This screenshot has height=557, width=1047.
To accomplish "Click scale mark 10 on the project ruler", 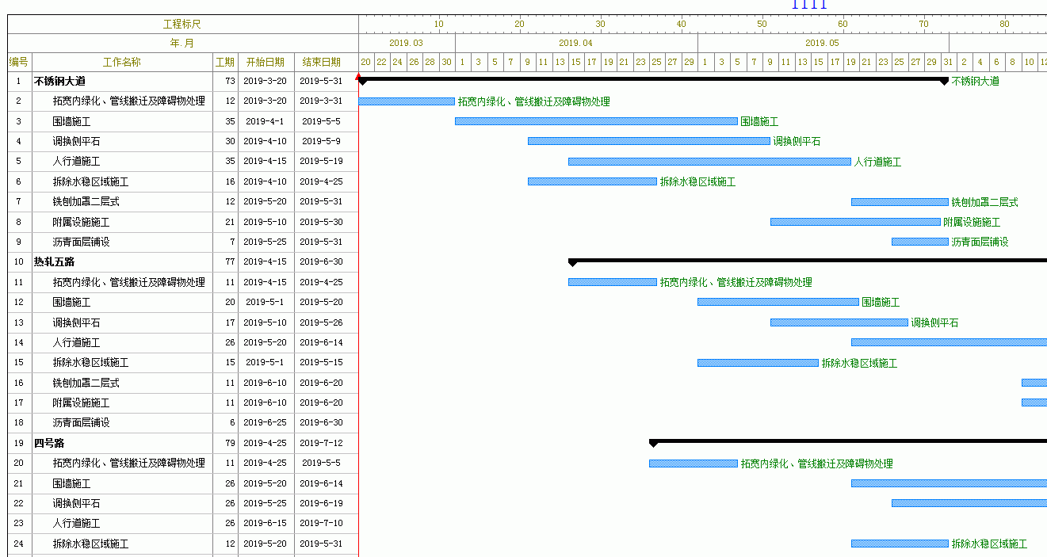I will pyautogui.click(x=439, y=24).
